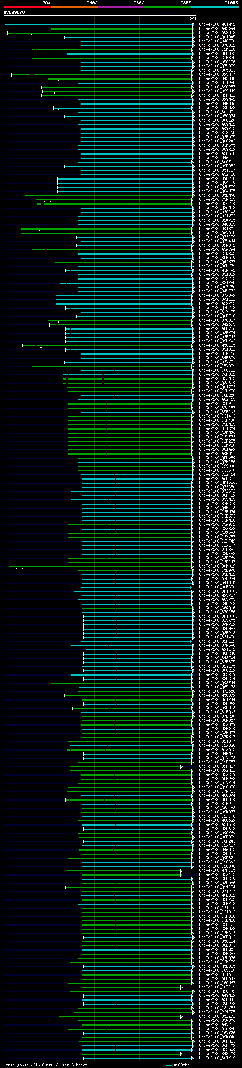Open hit UniRef100_Q0IDV5
242x1068 pixels.
217,37
